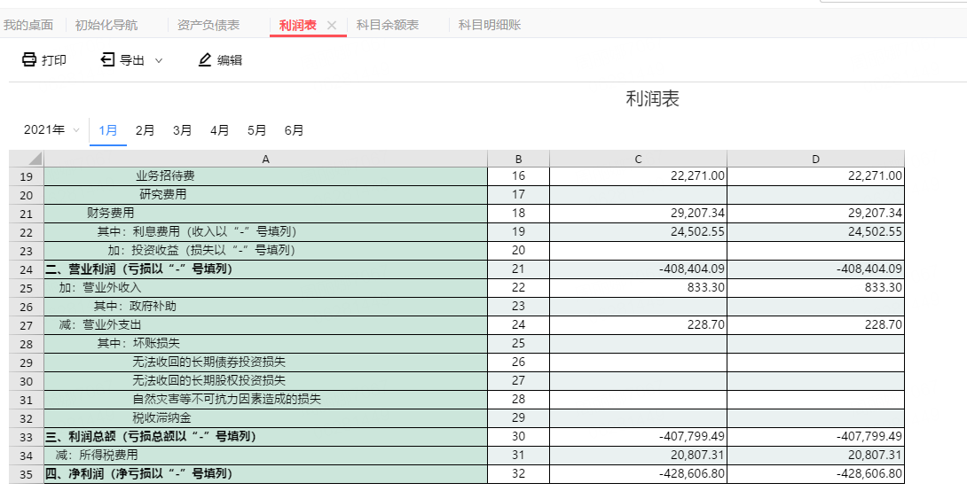Click line number 21 in column B
Screen dimensions: 967x491
coord(519,269)
